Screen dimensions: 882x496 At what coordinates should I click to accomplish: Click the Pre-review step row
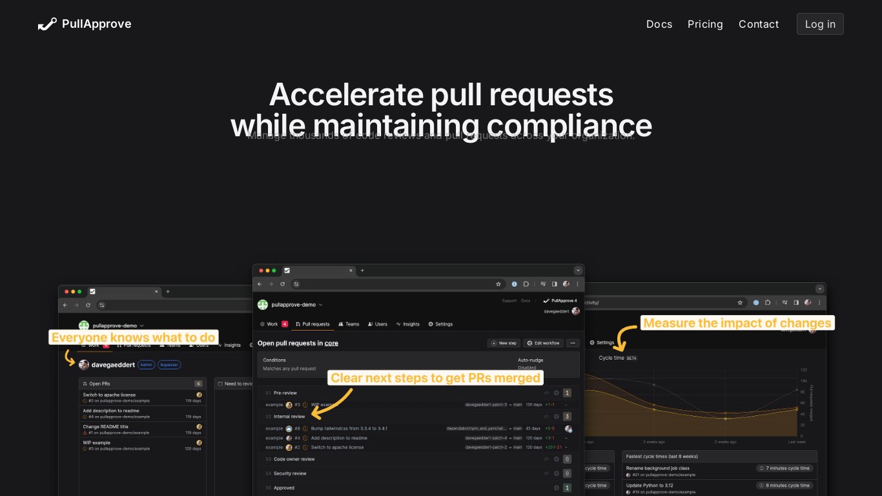tap(418, 393)
